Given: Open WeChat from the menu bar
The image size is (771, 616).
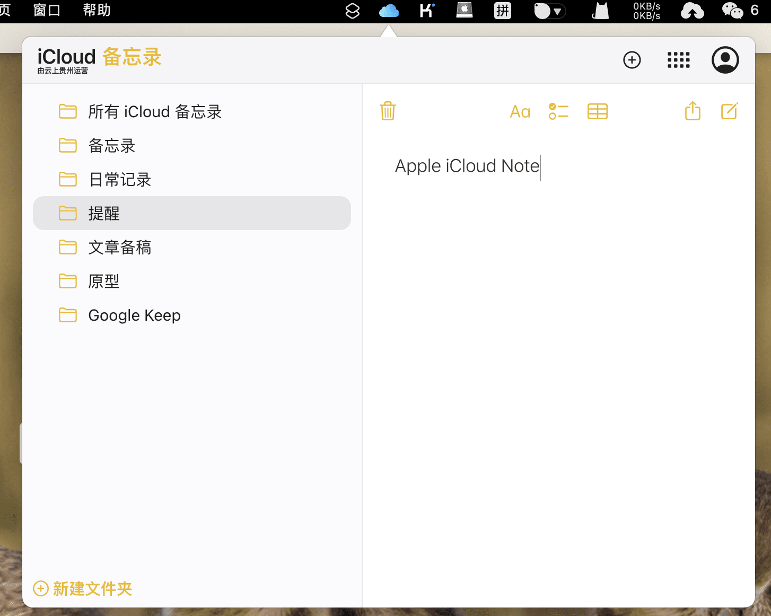Looking at the screenshot, I should coord(732,11).
